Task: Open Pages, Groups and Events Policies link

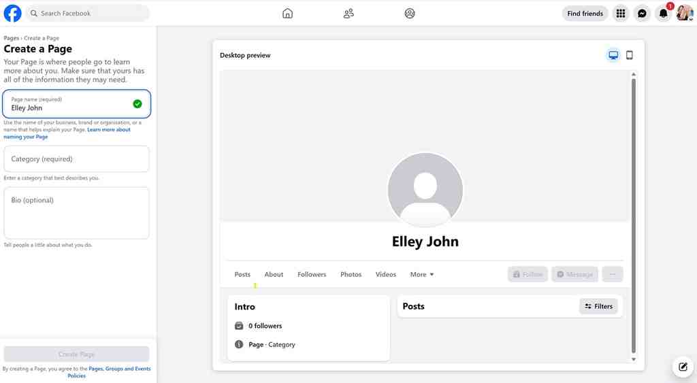Action: 109,372
